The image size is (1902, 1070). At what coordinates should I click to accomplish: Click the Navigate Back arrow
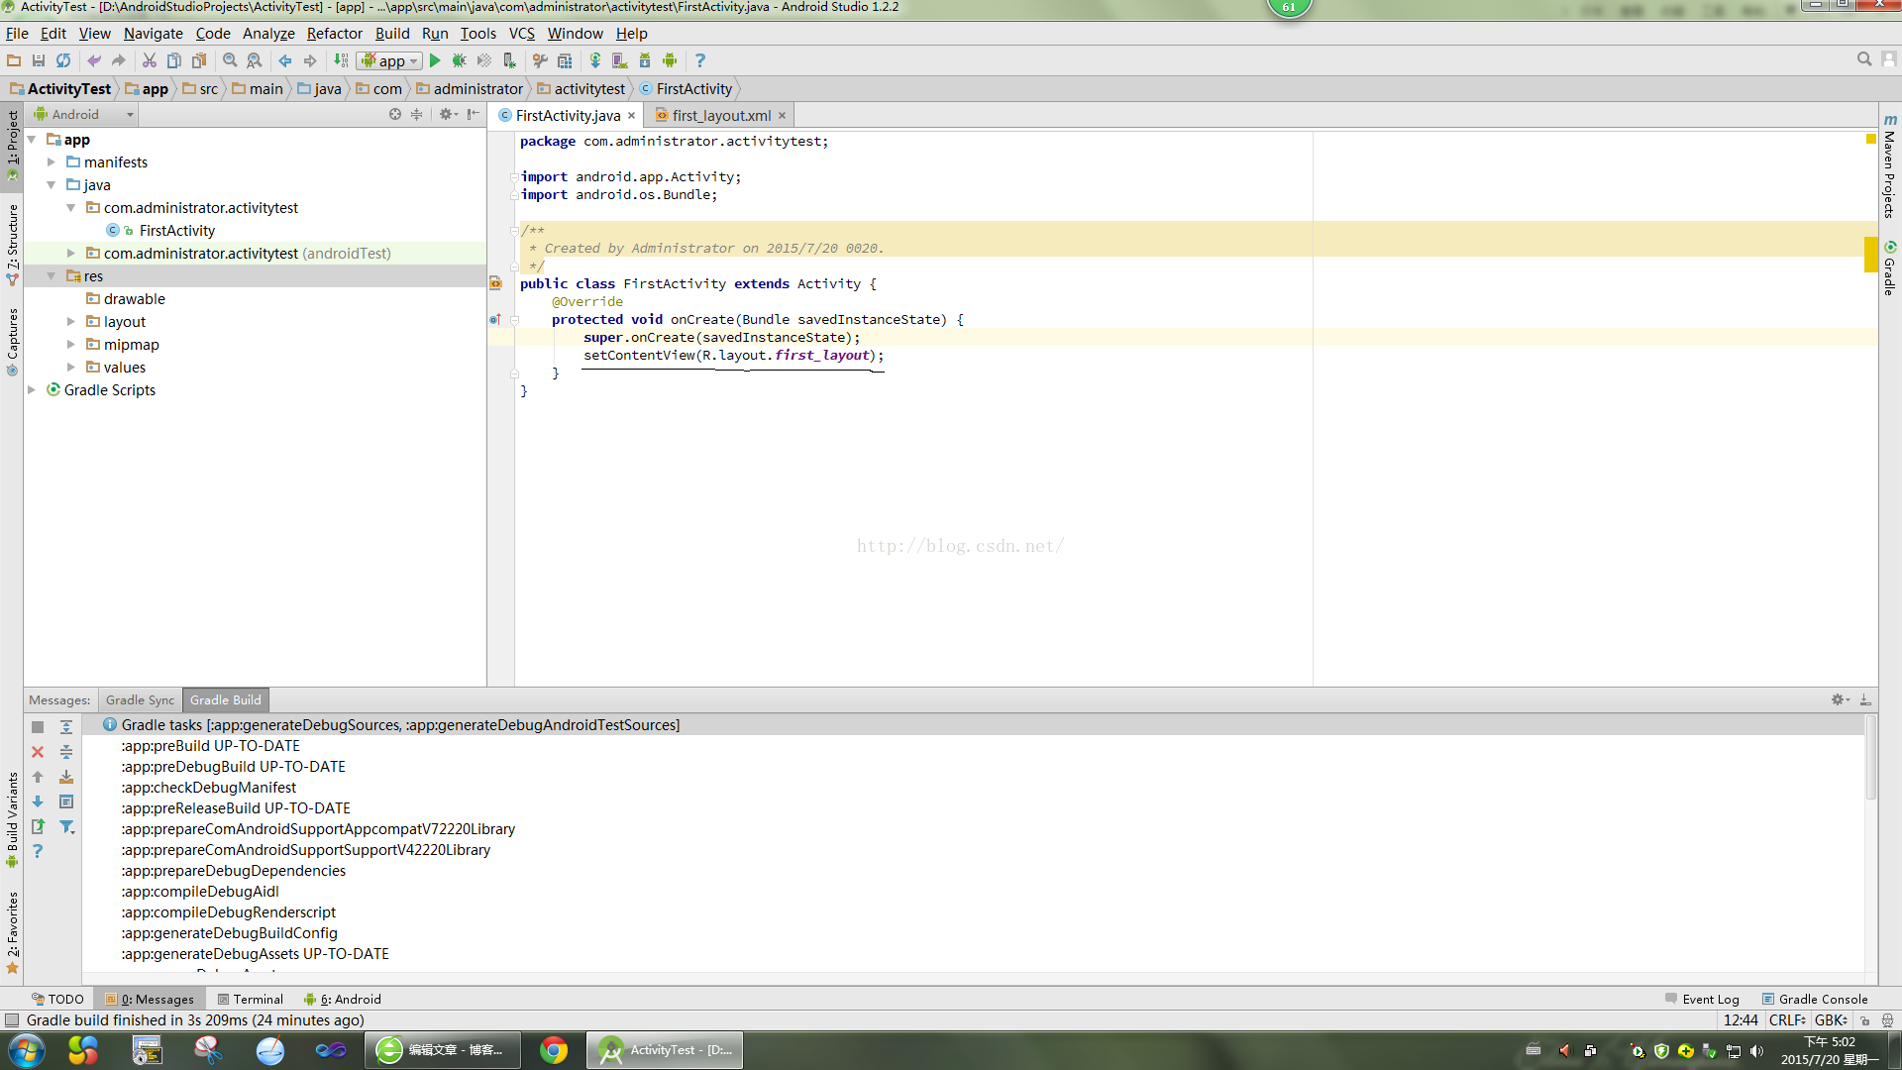tap(285, 60)
